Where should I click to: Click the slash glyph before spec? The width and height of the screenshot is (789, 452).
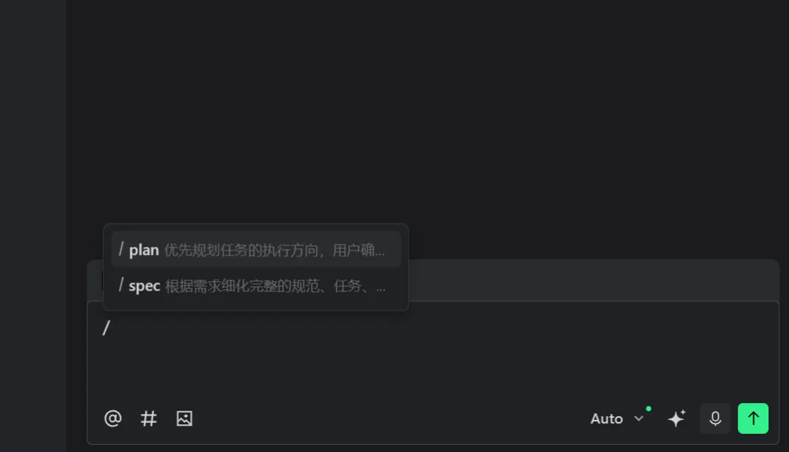[x=121, y=285]
